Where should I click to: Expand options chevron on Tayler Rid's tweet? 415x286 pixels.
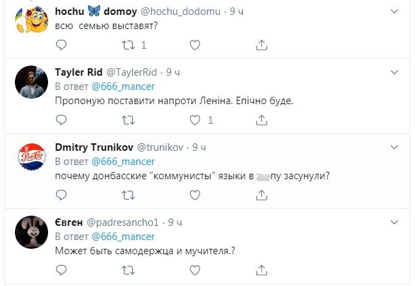[x=395, y=72]
